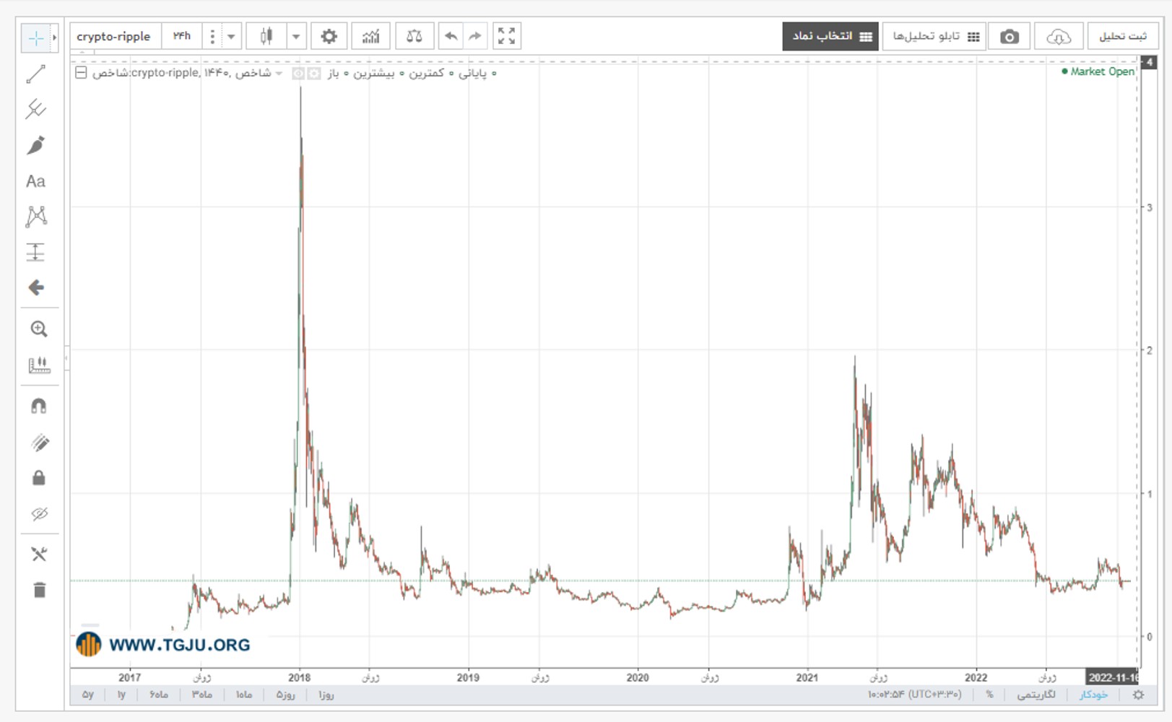
Task: Open the drawing tools properties icon
Action: (x=39, y=554)
